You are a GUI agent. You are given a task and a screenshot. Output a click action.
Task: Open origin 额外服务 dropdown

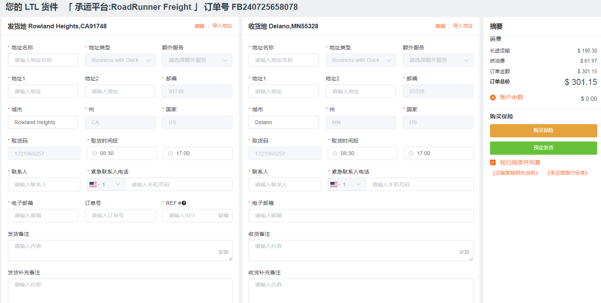point(197,60)
